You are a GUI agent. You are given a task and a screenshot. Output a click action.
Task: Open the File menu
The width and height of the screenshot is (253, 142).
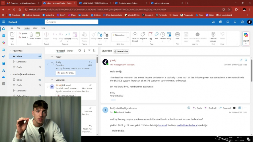click(18, 28)
